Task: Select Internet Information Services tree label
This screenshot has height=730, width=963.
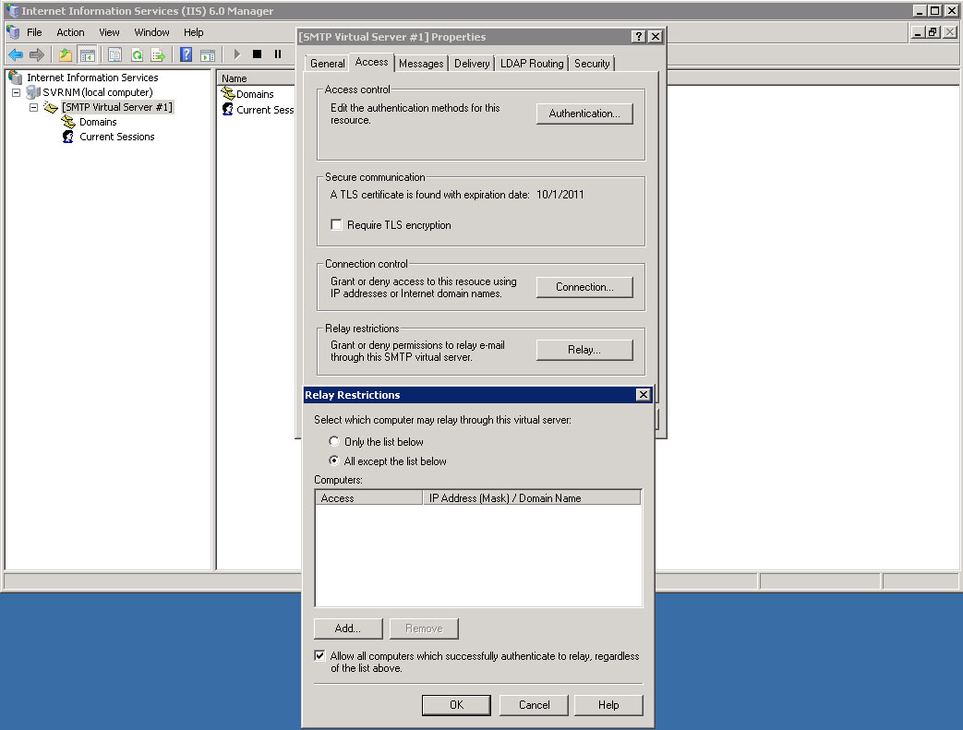Action: (x=92, y=78)
